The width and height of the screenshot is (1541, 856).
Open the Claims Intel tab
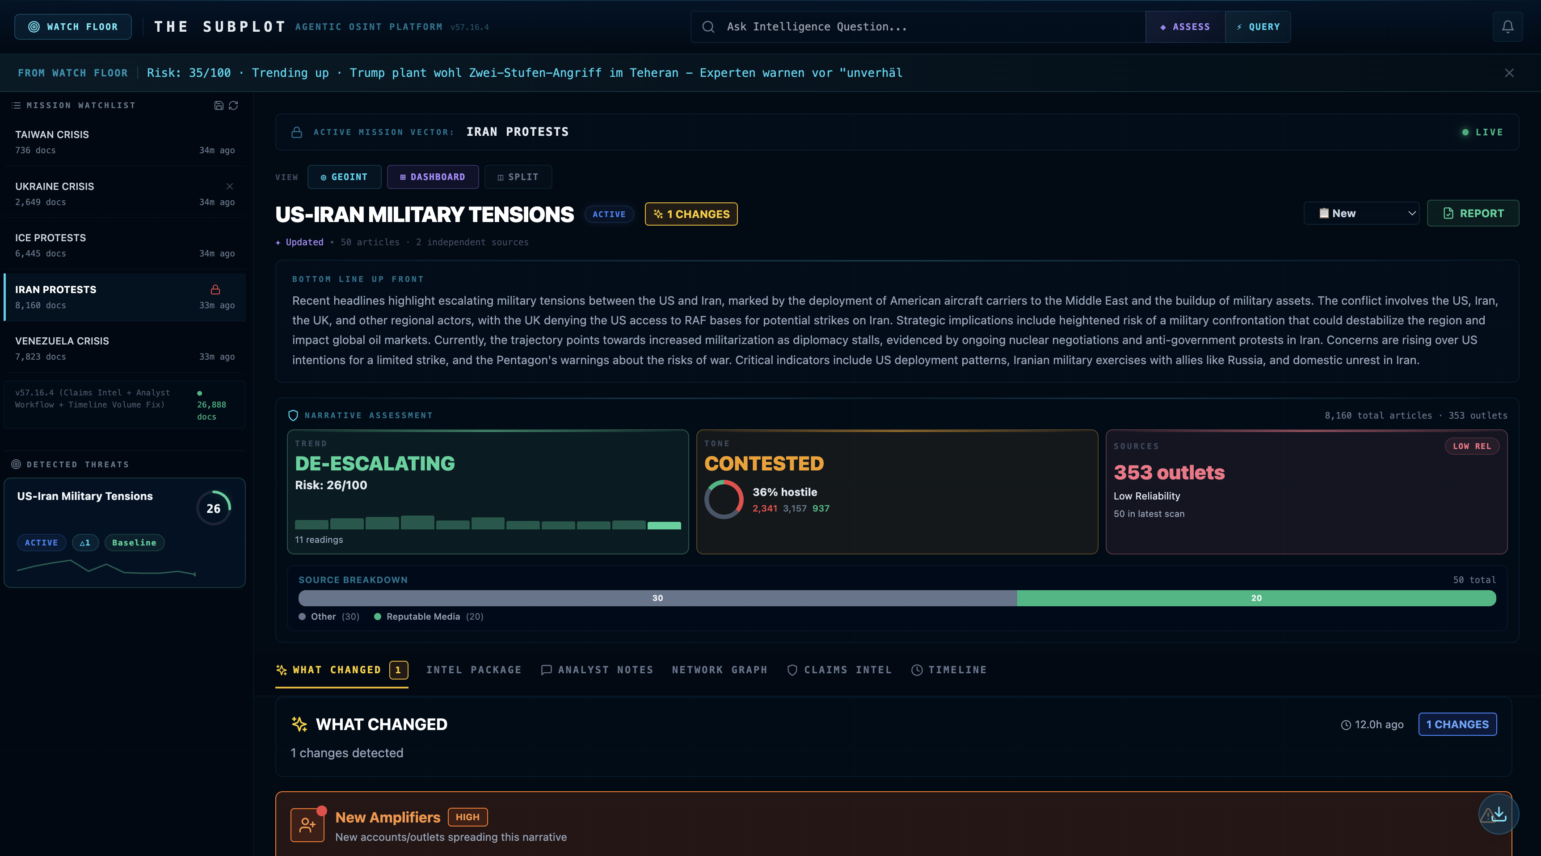pyautogui.click(x=839, y=670)
